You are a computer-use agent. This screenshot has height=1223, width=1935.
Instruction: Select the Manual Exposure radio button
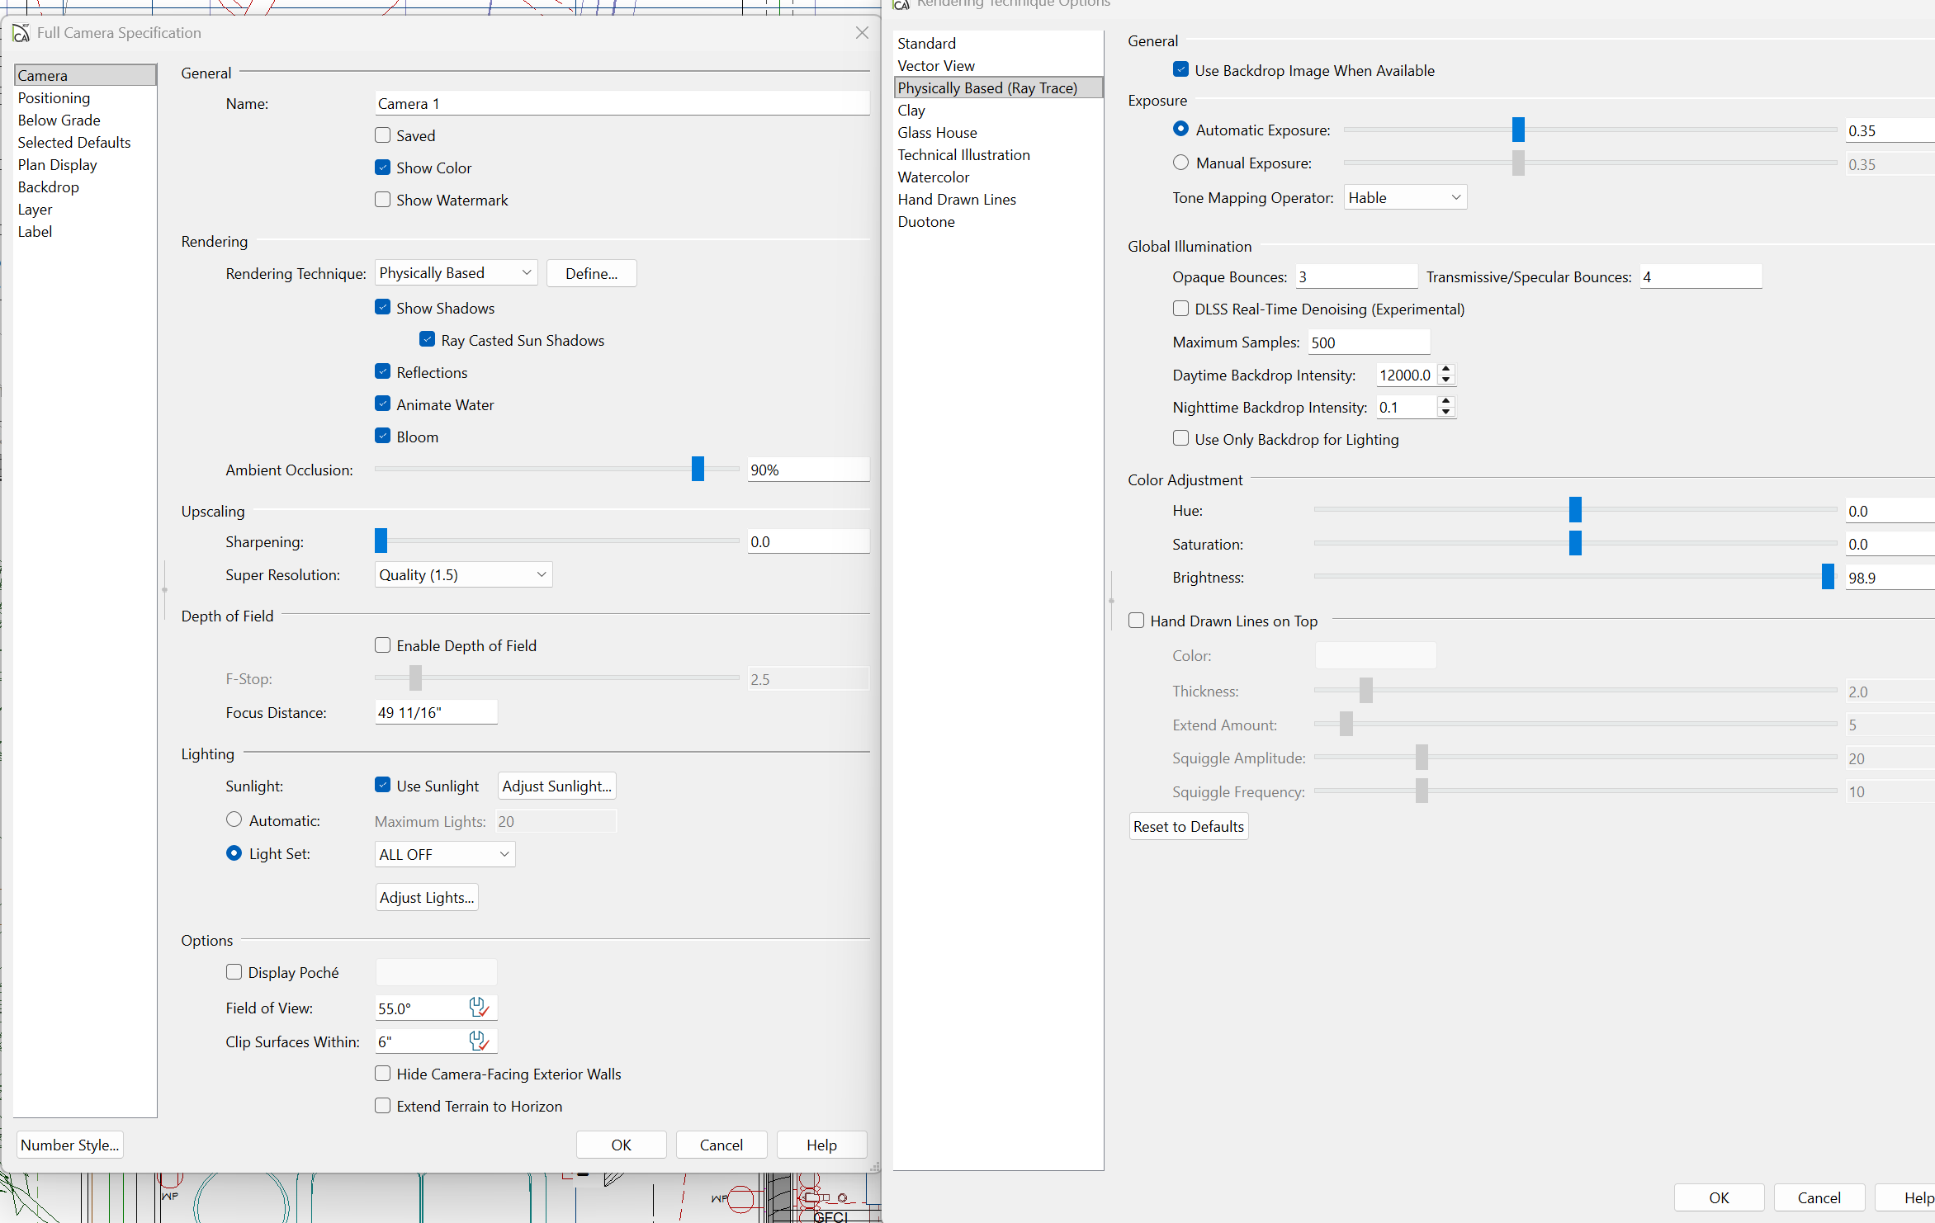(x=1181, y=163)
